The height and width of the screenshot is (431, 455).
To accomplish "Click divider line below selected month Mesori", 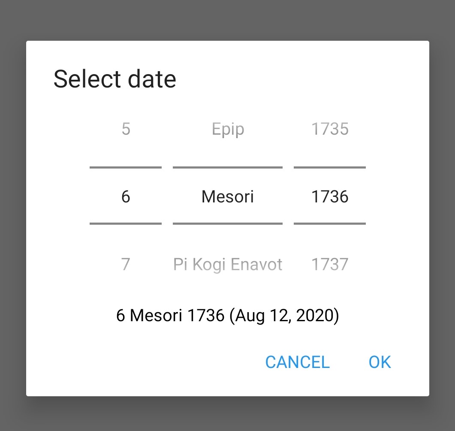I will coord(228,223).
